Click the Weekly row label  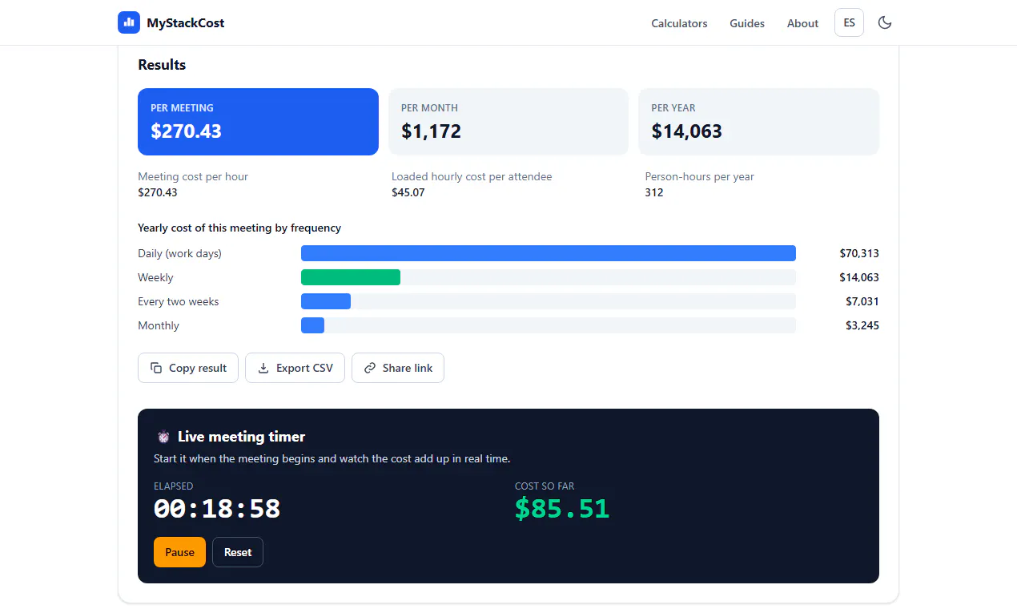click(x=155, y=277)
